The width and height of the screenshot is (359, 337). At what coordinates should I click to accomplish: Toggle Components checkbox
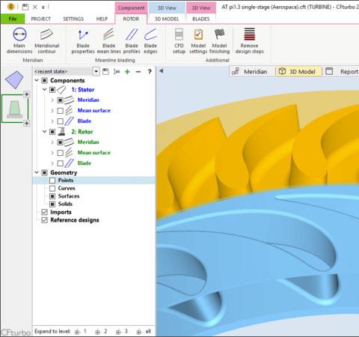44,80
